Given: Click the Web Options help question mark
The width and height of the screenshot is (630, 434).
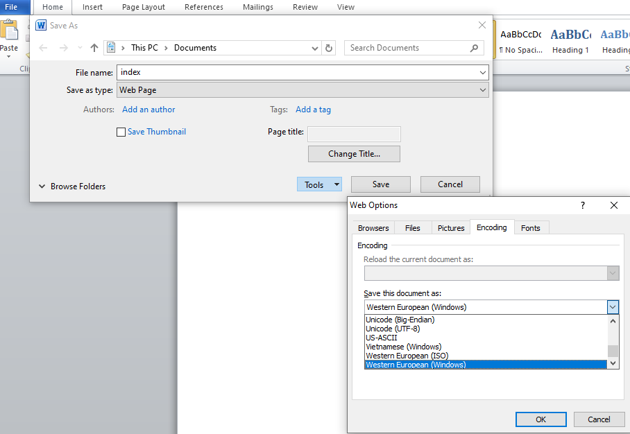Looking at the screenshot, I should click(x=582, y=205).
